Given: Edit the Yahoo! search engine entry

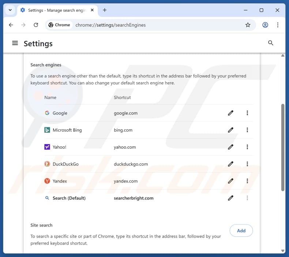Looking at the screenshot, I should (230, 147).
